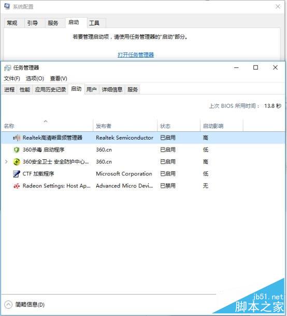Click the red Radeon Settings icon
287x316 pixels.
[16, 186]
